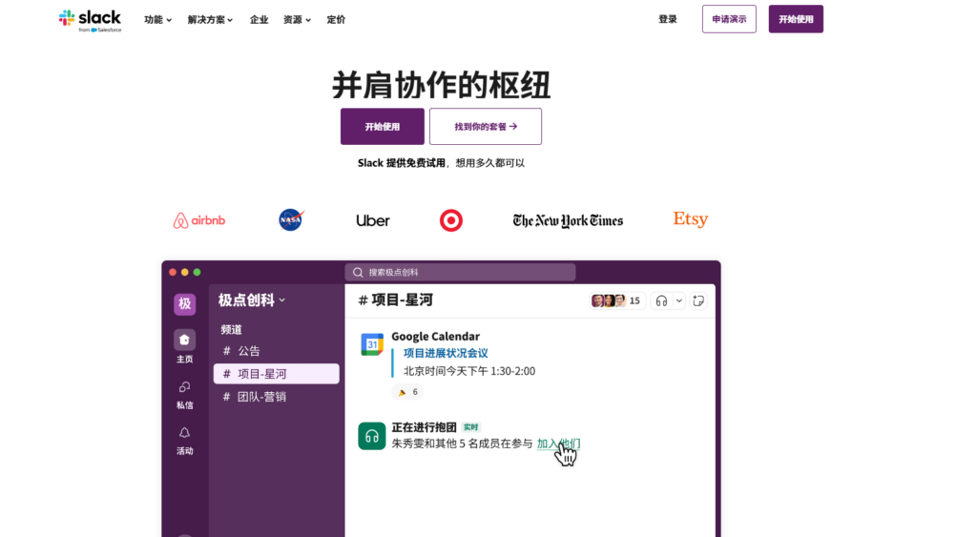Expand the 极点创科 workspace dropdown
The image size is (977, 537).
(252, 300)
